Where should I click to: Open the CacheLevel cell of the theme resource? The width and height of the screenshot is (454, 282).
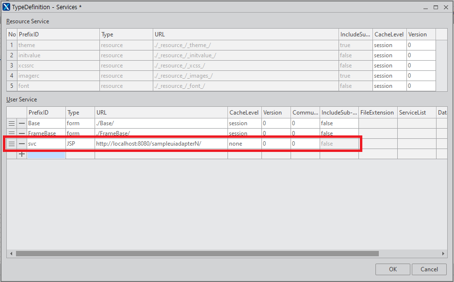tap(389, 45)
